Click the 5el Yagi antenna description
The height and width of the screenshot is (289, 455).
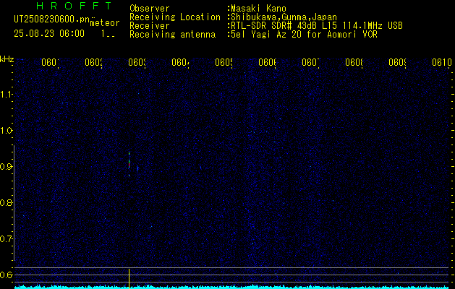point(304,35)
